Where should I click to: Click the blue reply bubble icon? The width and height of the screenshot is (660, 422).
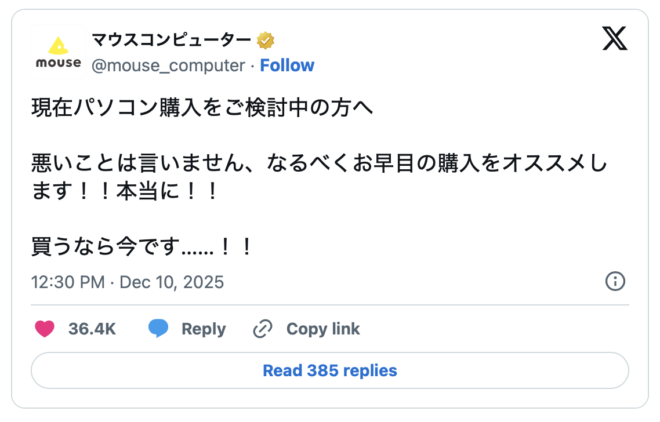158,329
